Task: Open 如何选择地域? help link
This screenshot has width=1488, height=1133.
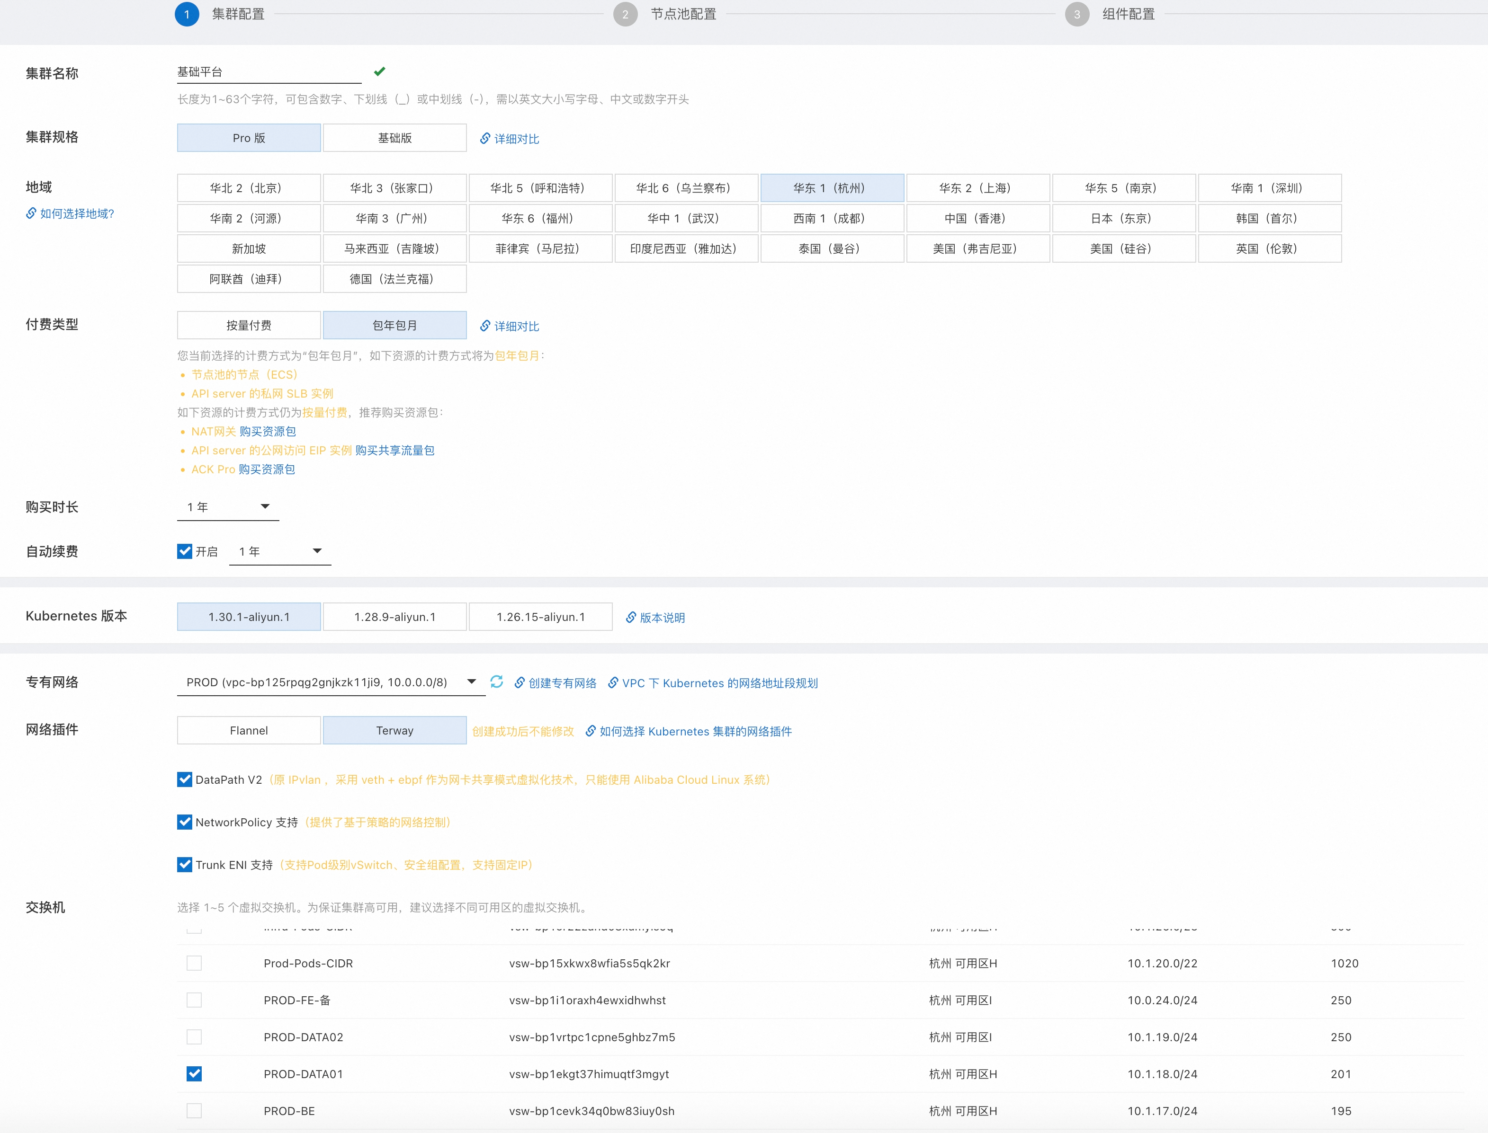Action: pyautogui.click(x=70, y=214)
